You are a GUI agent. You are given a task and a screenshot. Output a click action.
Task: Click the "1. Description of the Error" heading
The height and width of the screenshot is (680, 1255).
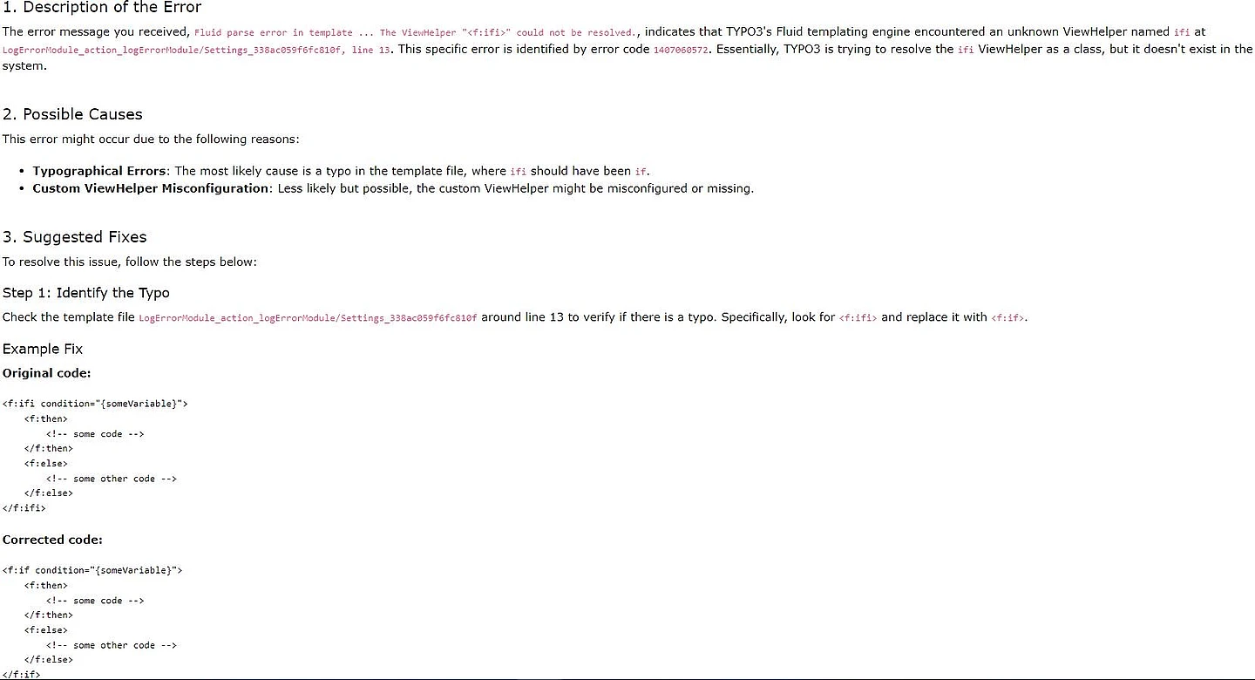tap(102, 8)
